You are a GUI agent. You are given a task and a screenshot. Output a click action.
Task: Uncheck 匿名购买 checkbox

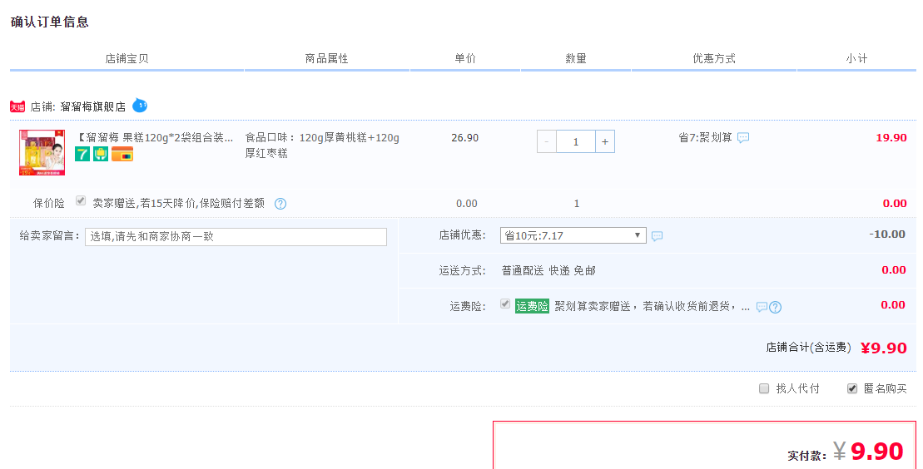[851, 388]
